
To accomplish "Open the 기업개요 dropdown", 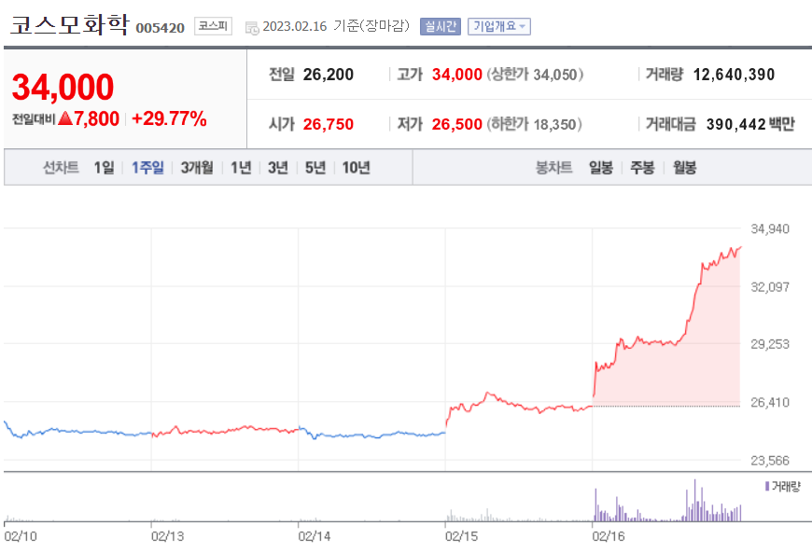I will pyautogui.click(x=499, y=26).
